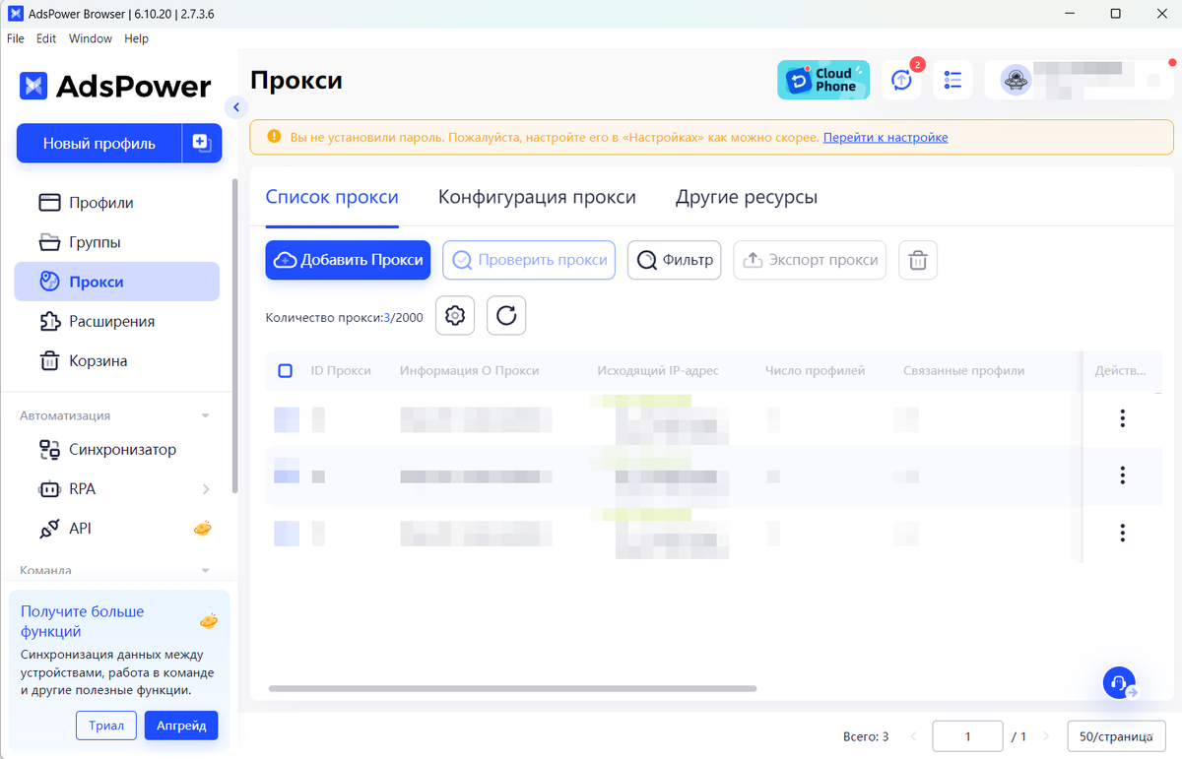This screenshot has width=1182, height=759.
Task: Go to previous page arrow
Action: 912,736
